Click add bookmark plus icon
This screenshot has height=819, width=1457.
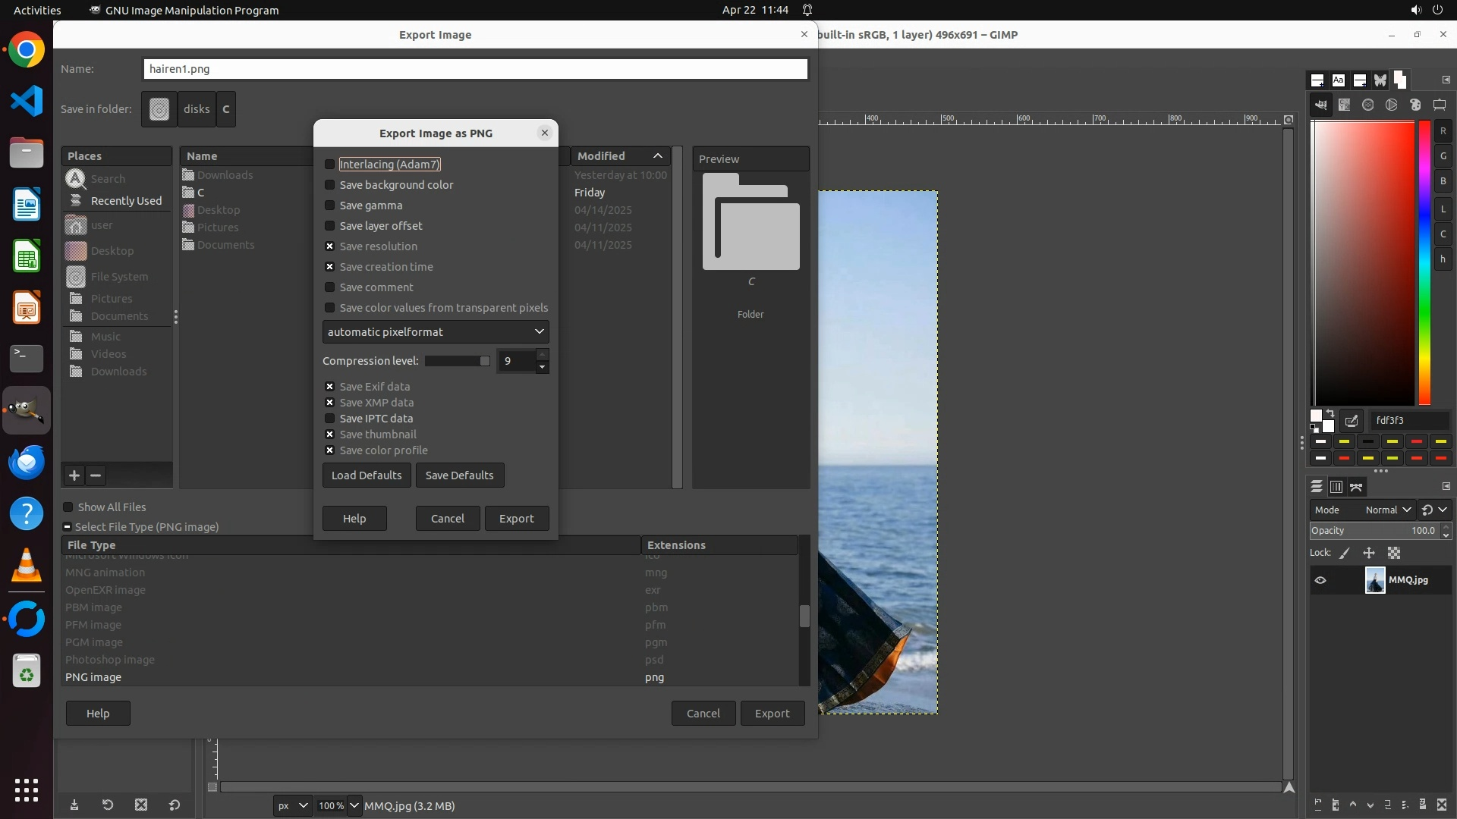[74, 475]
